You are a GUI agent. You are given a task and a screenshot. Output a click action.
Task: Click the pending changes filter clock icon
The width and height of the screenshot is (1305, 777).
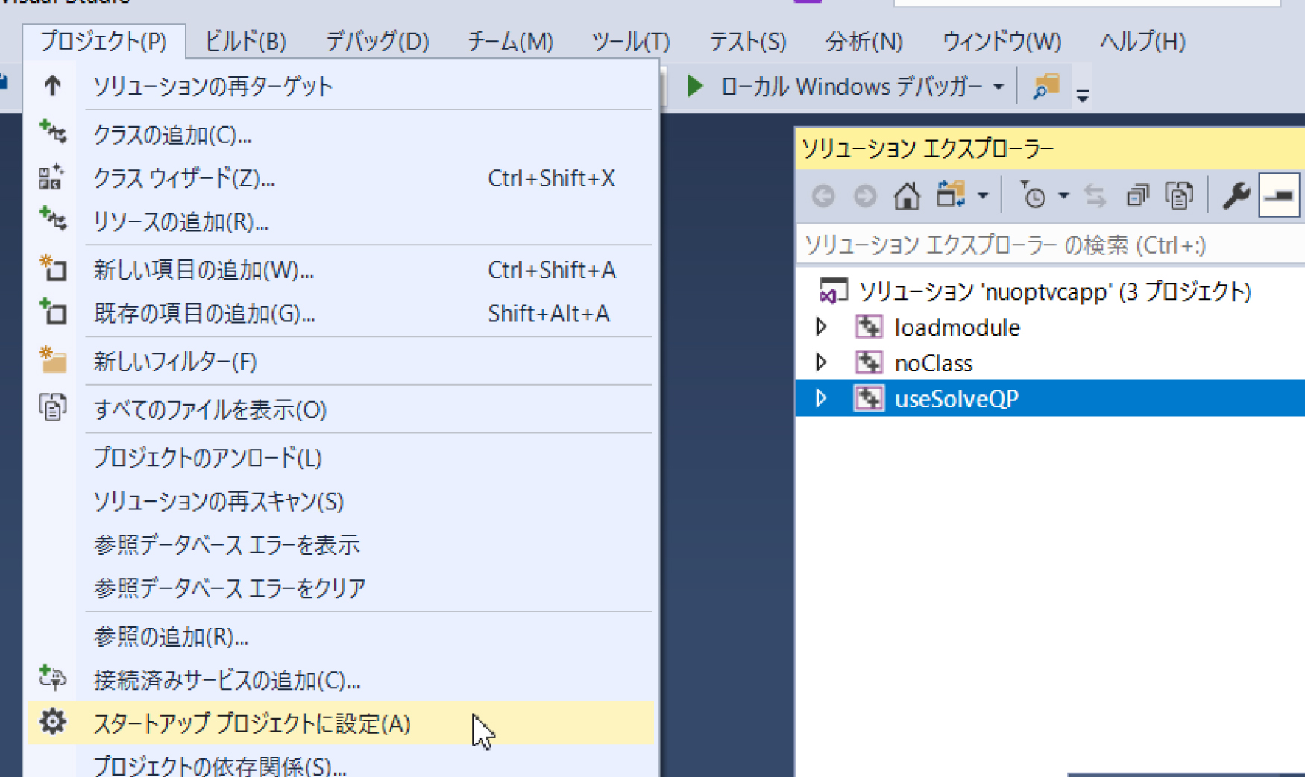[1033, 195]
